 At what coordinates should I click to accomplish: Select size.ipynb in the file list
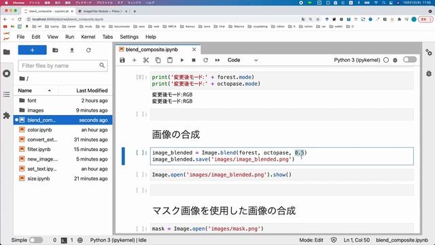tap(63, 178)
